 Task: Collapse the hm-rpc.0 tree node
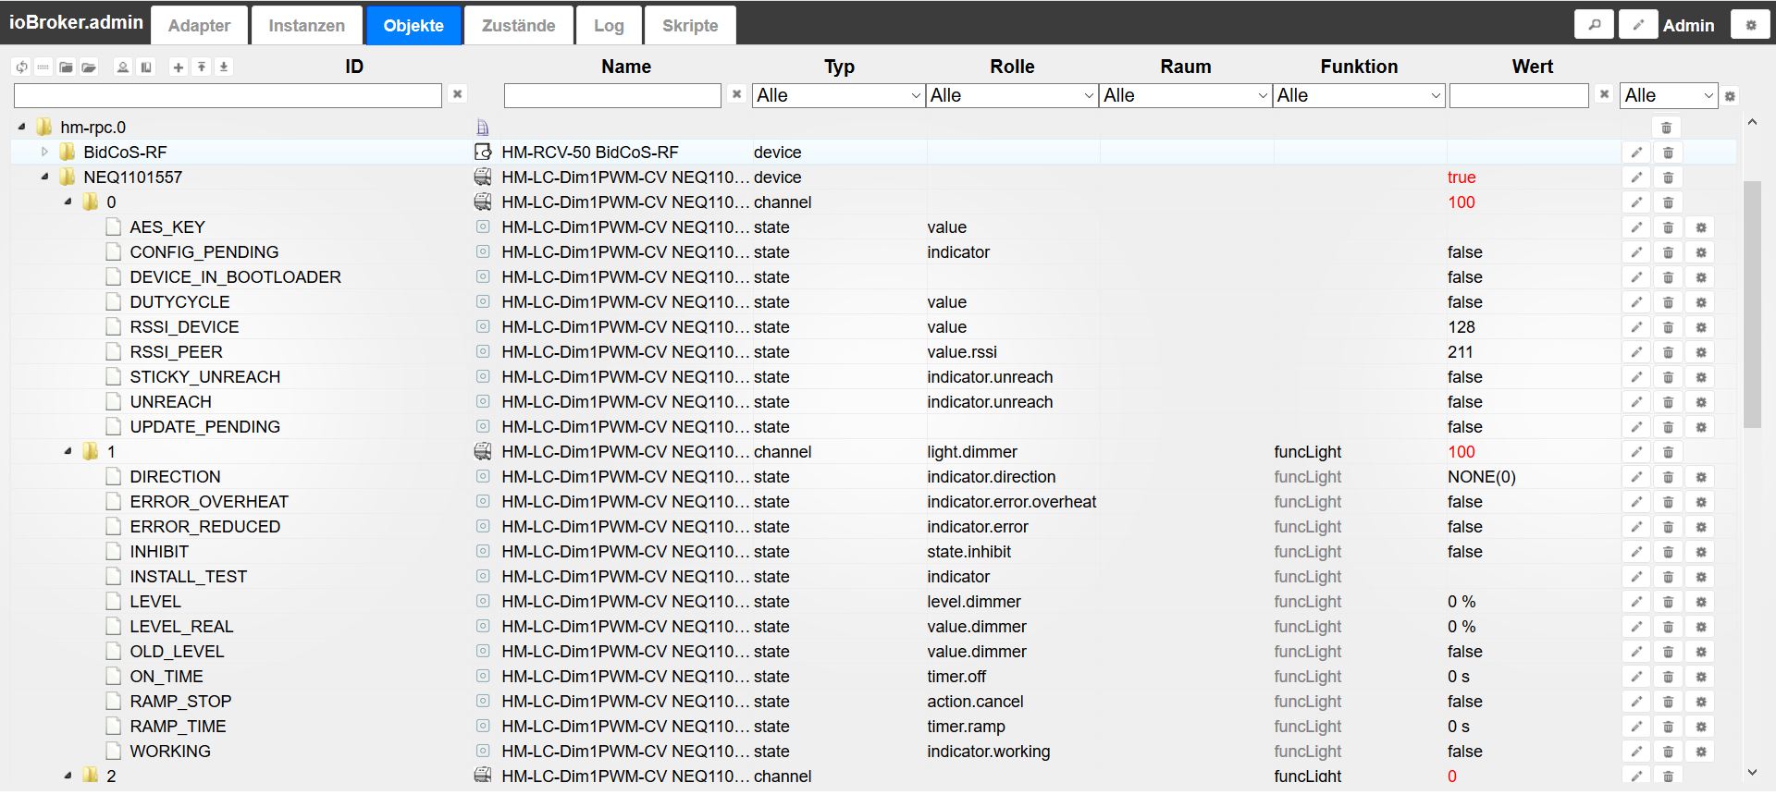(22, 127)
